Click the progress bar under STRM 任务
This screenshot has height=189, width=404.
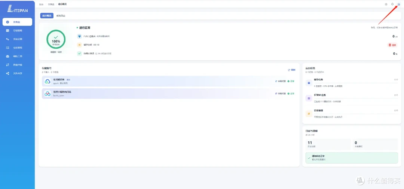point(356,98)
